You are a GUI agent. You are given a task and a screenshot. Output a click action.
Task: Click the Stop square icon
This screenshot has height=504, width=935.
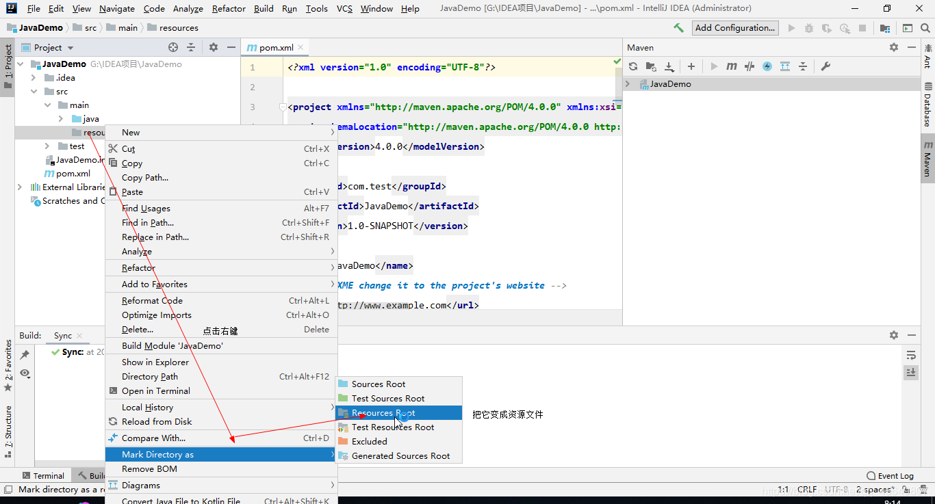tap(862, 28)
